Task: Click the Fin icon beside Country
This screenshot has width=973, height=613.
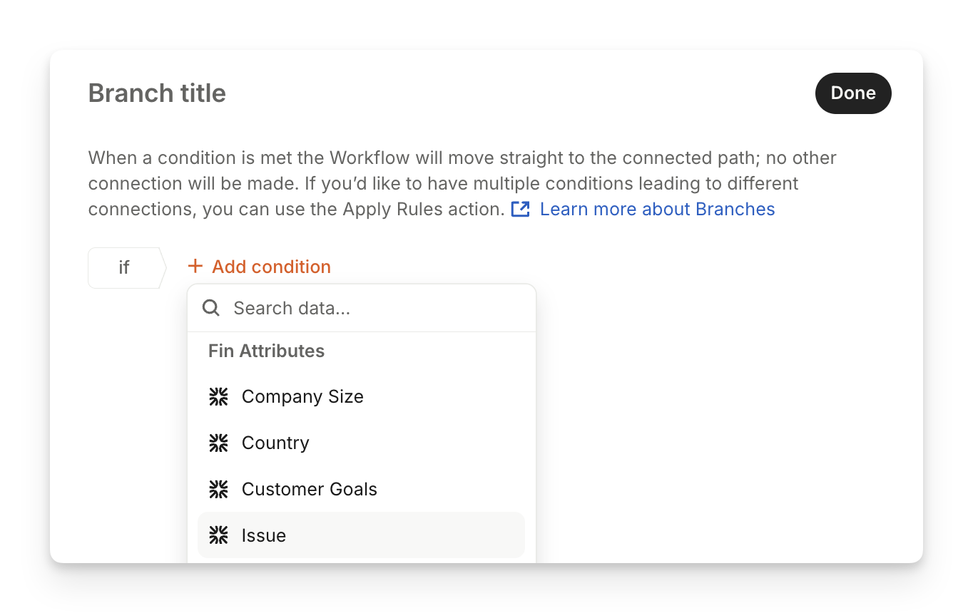Action: tap(218, 443)
